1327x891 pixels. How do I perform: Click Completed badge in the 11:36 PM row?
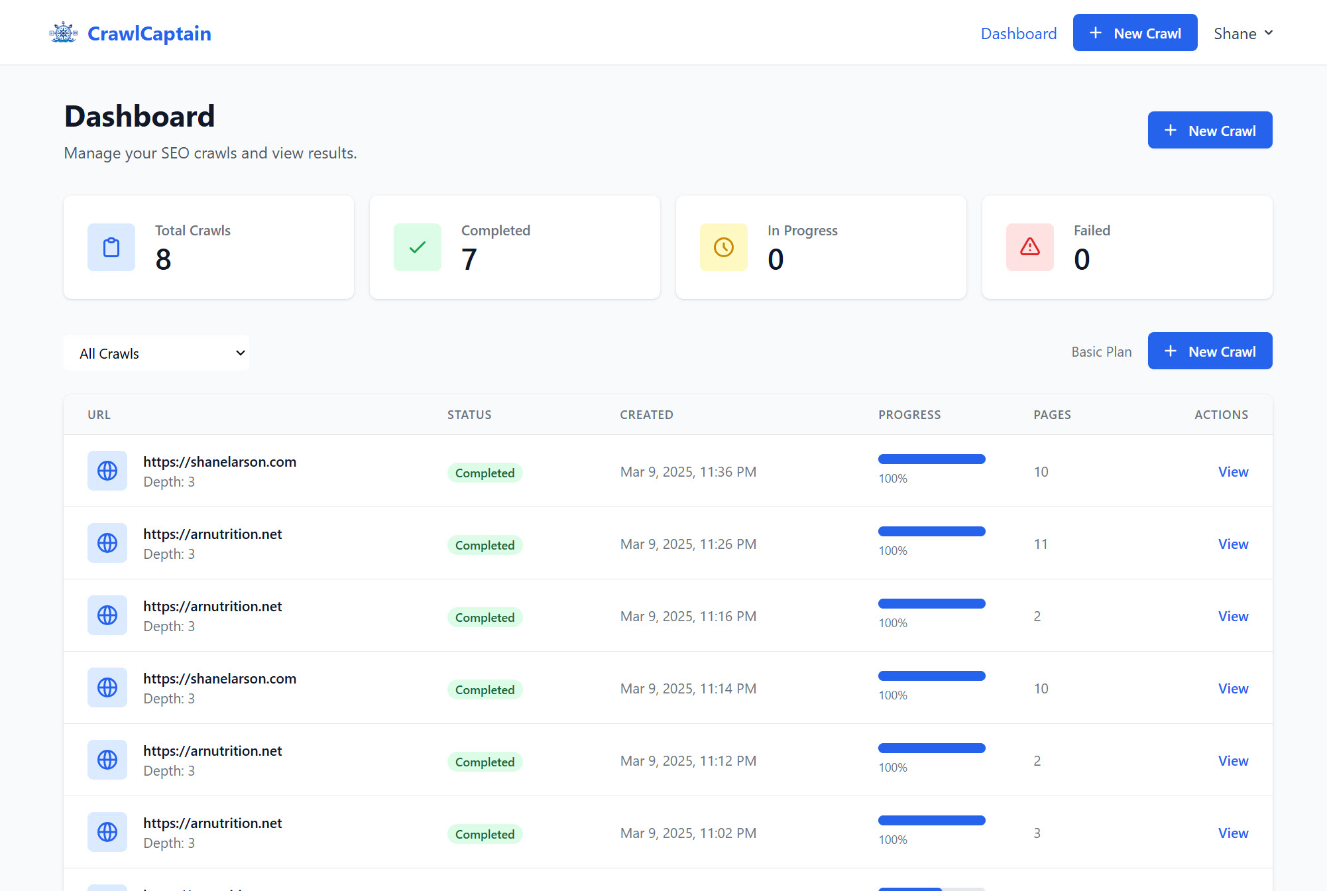(485, 473)
